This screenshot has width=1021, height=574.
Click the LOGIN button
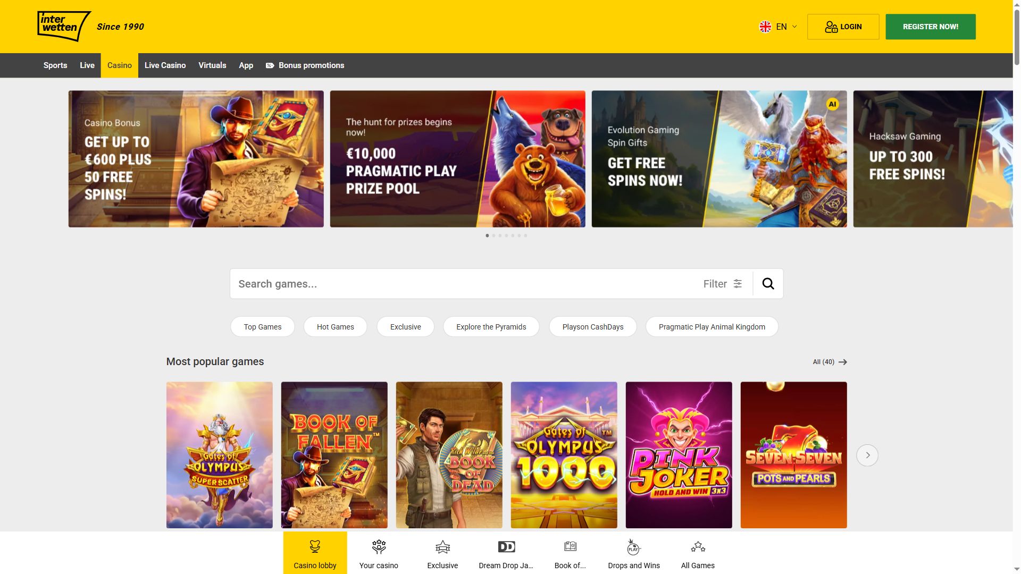[843, 27]
